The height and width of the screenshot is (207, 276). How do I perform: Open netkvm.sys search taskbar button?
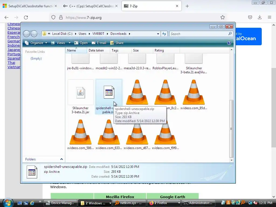click(x=129, y=203)
